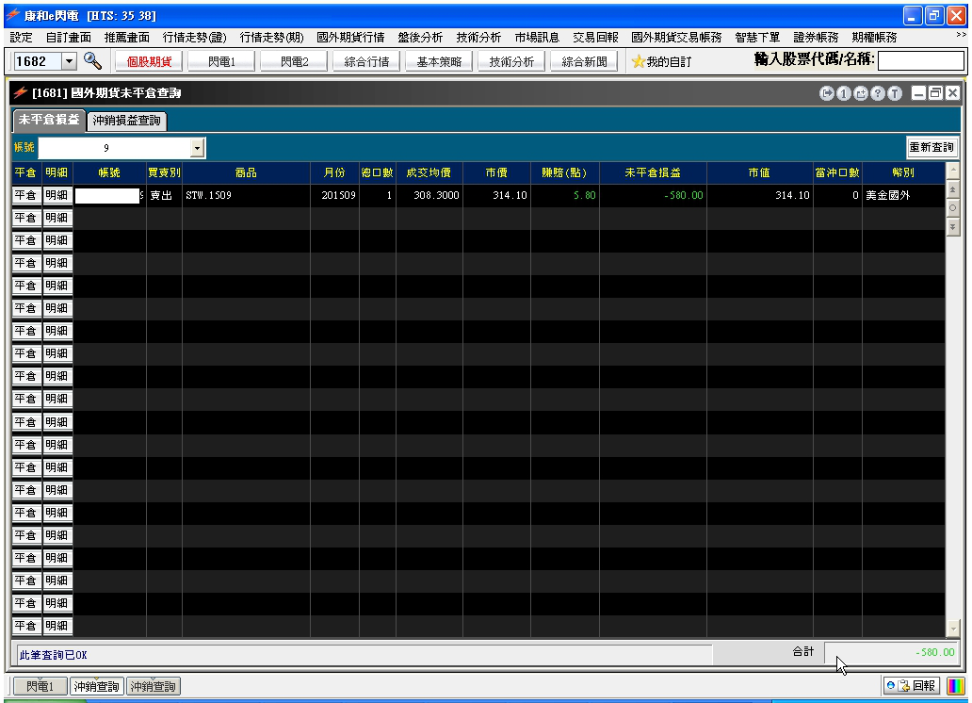The width and height of the screenshot is (972, 703).
Task: Open the 市場訊息 menu
Action: [x=536, y=38]
